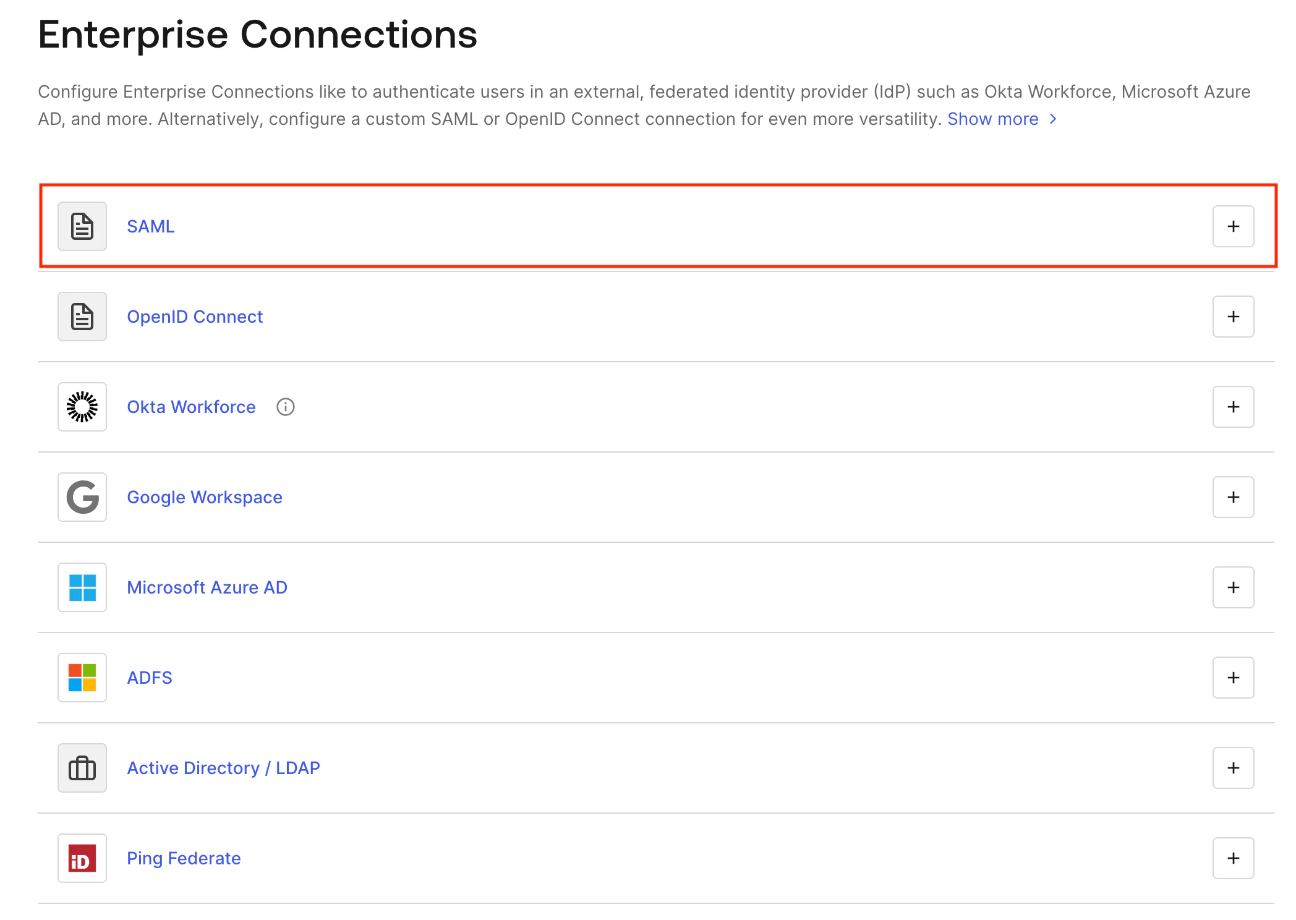This screenshot has width=1296, height=920.
Task: Open the OpenID Connect link
Action: tap(195, 317)
